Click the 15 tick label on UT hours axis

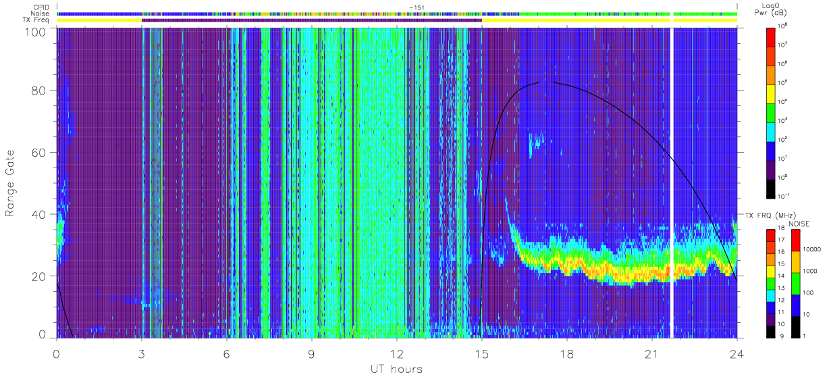[482, 354]
